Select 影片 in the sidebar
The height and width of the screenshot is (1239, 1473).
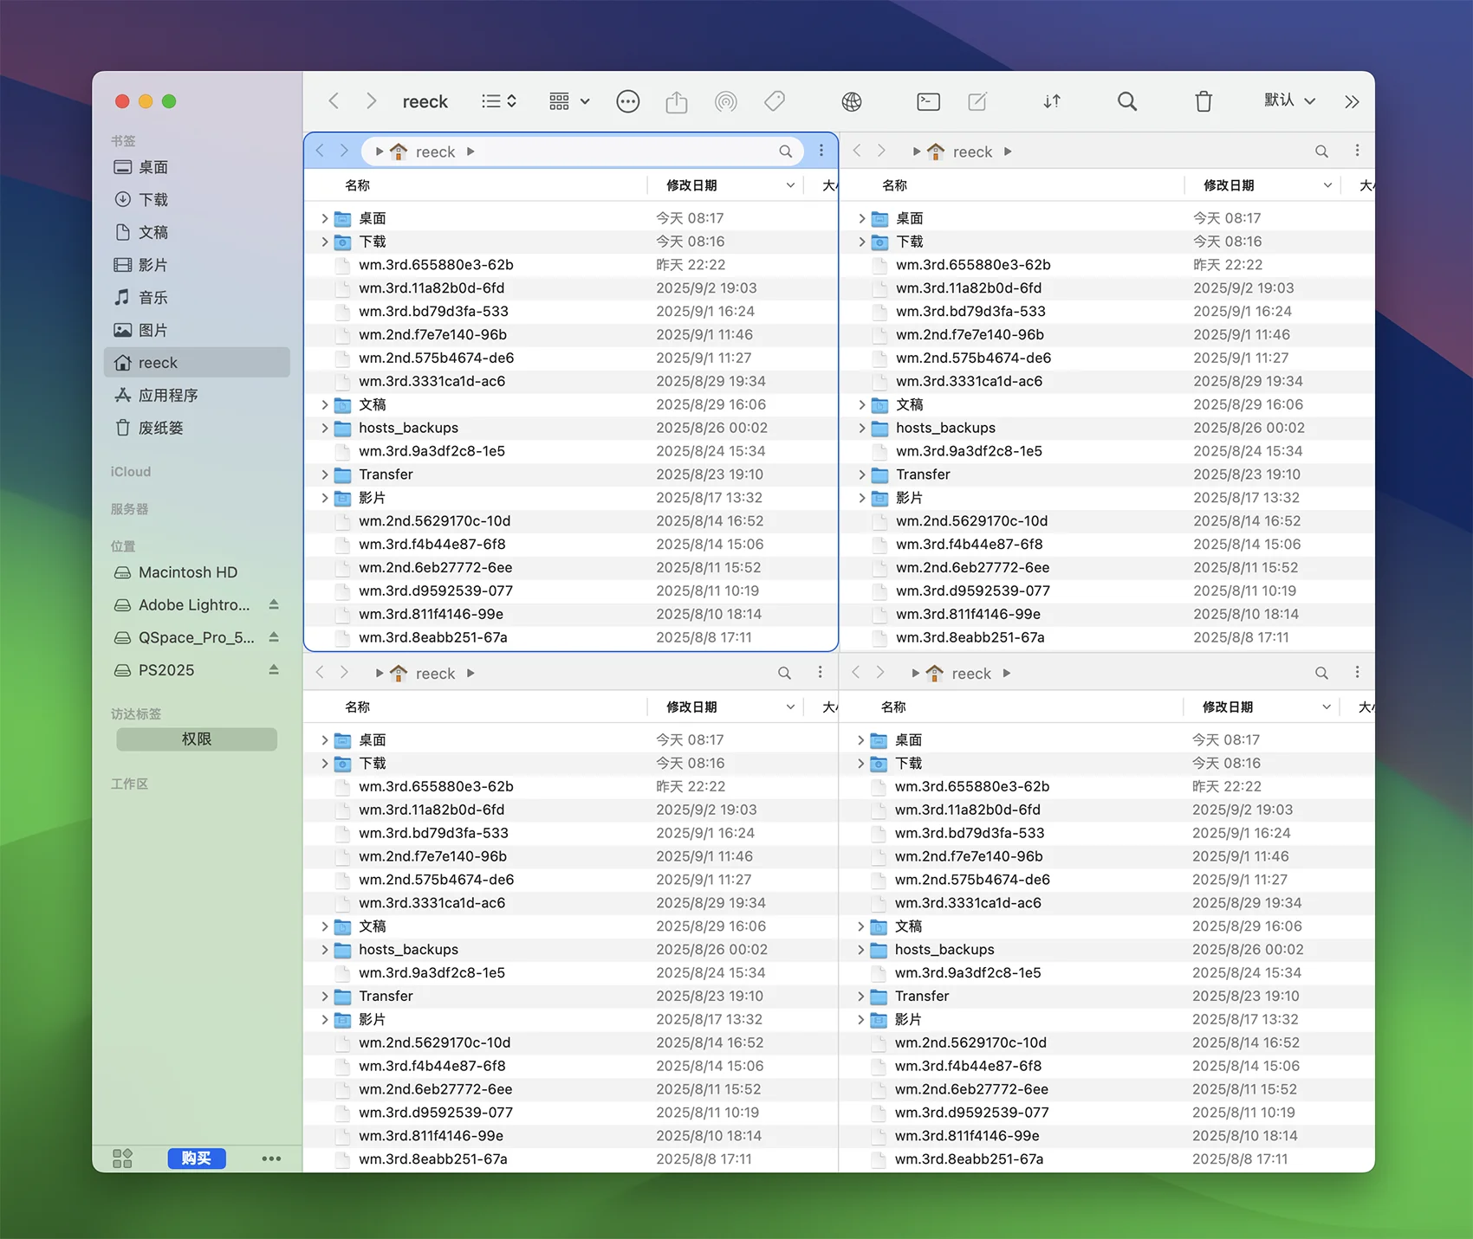click(197, 265)
